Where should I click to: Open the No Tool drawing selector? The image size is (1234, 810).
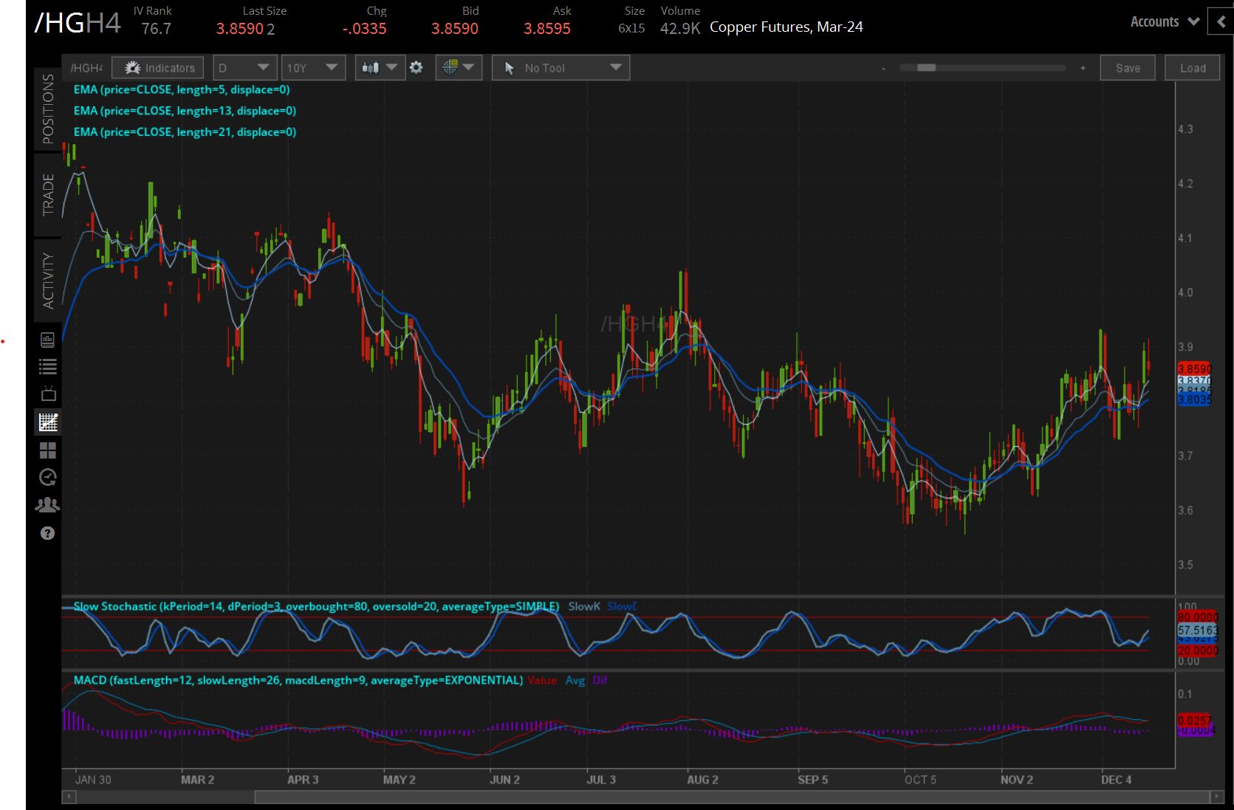(561, 68)
